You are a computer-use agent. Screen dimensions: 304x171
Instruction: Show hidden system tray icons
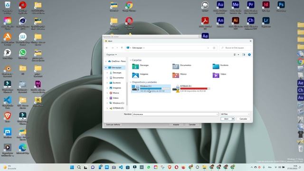(x=252, y=167)
